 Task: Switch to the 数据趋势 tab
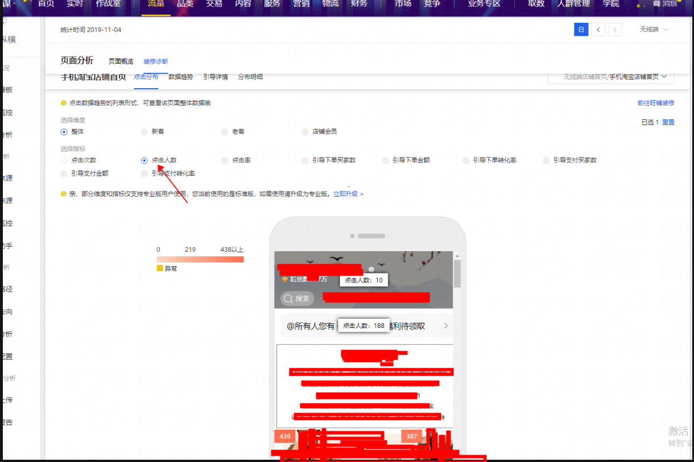(x=181, y=77)
